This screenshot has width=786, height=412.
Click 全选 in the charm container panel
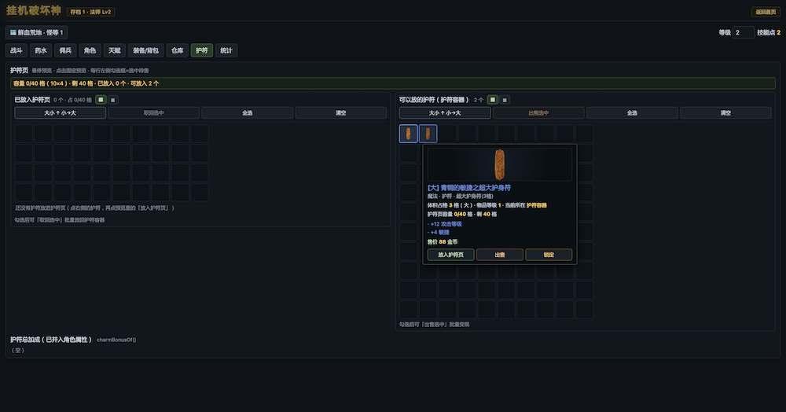pyautogui.click(x=632, y=112)
